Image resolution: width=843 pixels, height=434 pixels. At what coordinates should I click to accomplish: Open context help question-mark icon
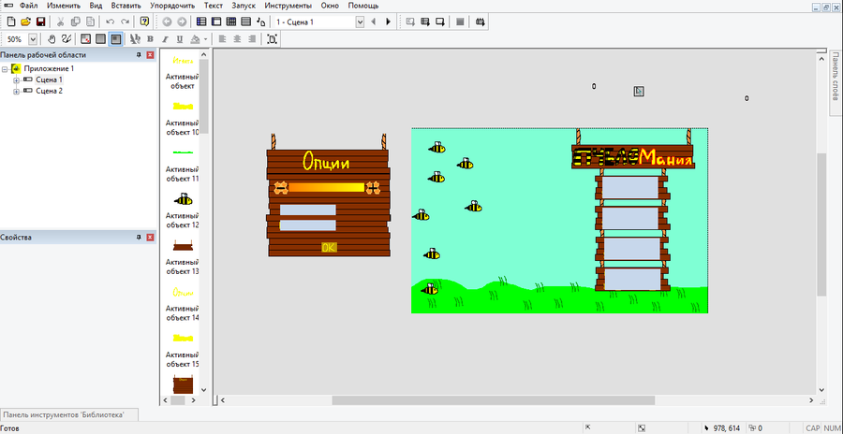click(x=144, y=22)
